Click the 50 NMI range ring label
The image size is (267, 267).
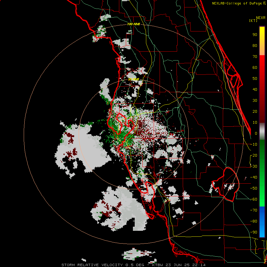click(133, 79)
